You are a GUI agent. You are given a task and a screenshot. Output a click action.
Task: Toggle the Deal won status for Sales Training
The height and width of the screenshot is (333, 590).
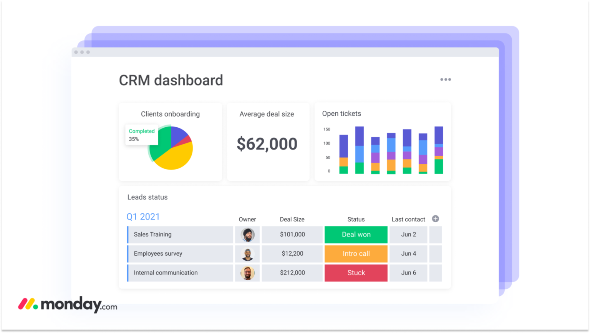[355, 235]
